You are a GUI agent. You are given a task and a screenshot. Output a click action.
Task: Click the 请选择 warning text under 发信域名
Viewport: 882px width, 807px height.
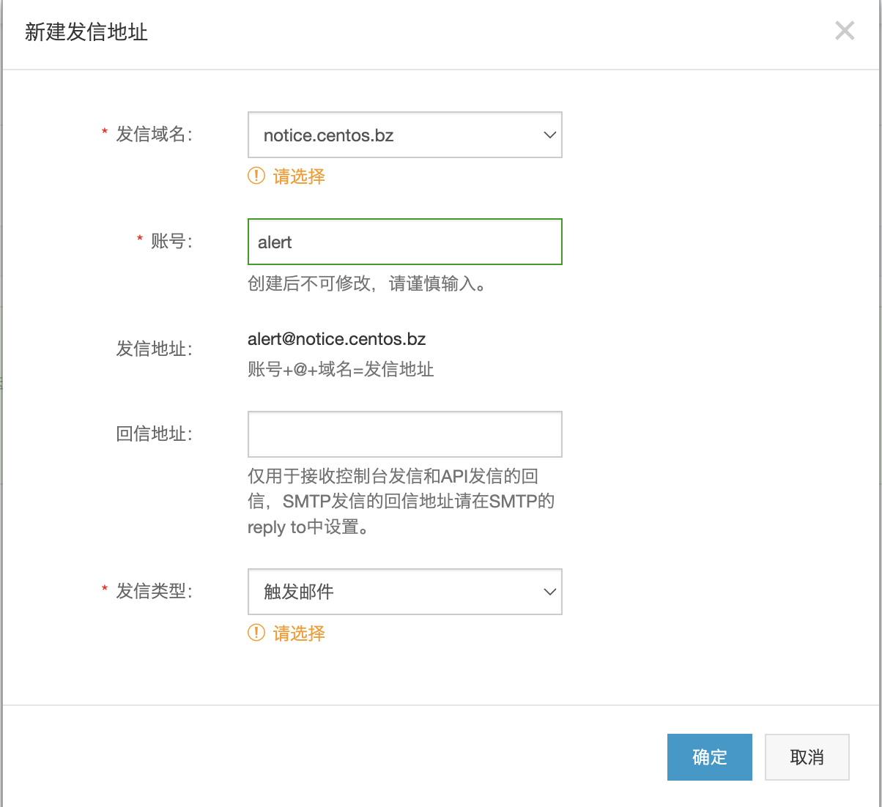299,176
